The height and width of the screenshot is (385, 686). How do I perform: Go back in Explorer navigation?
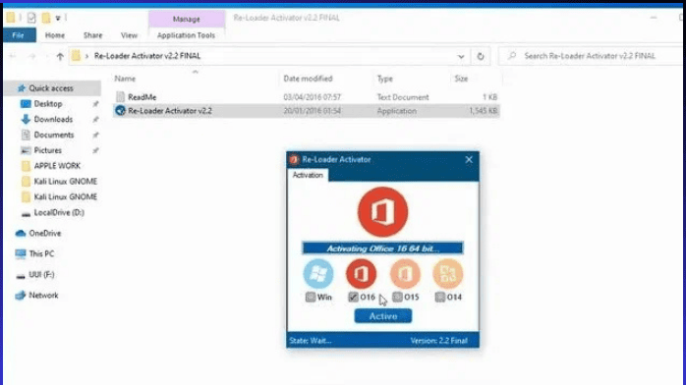13,56
